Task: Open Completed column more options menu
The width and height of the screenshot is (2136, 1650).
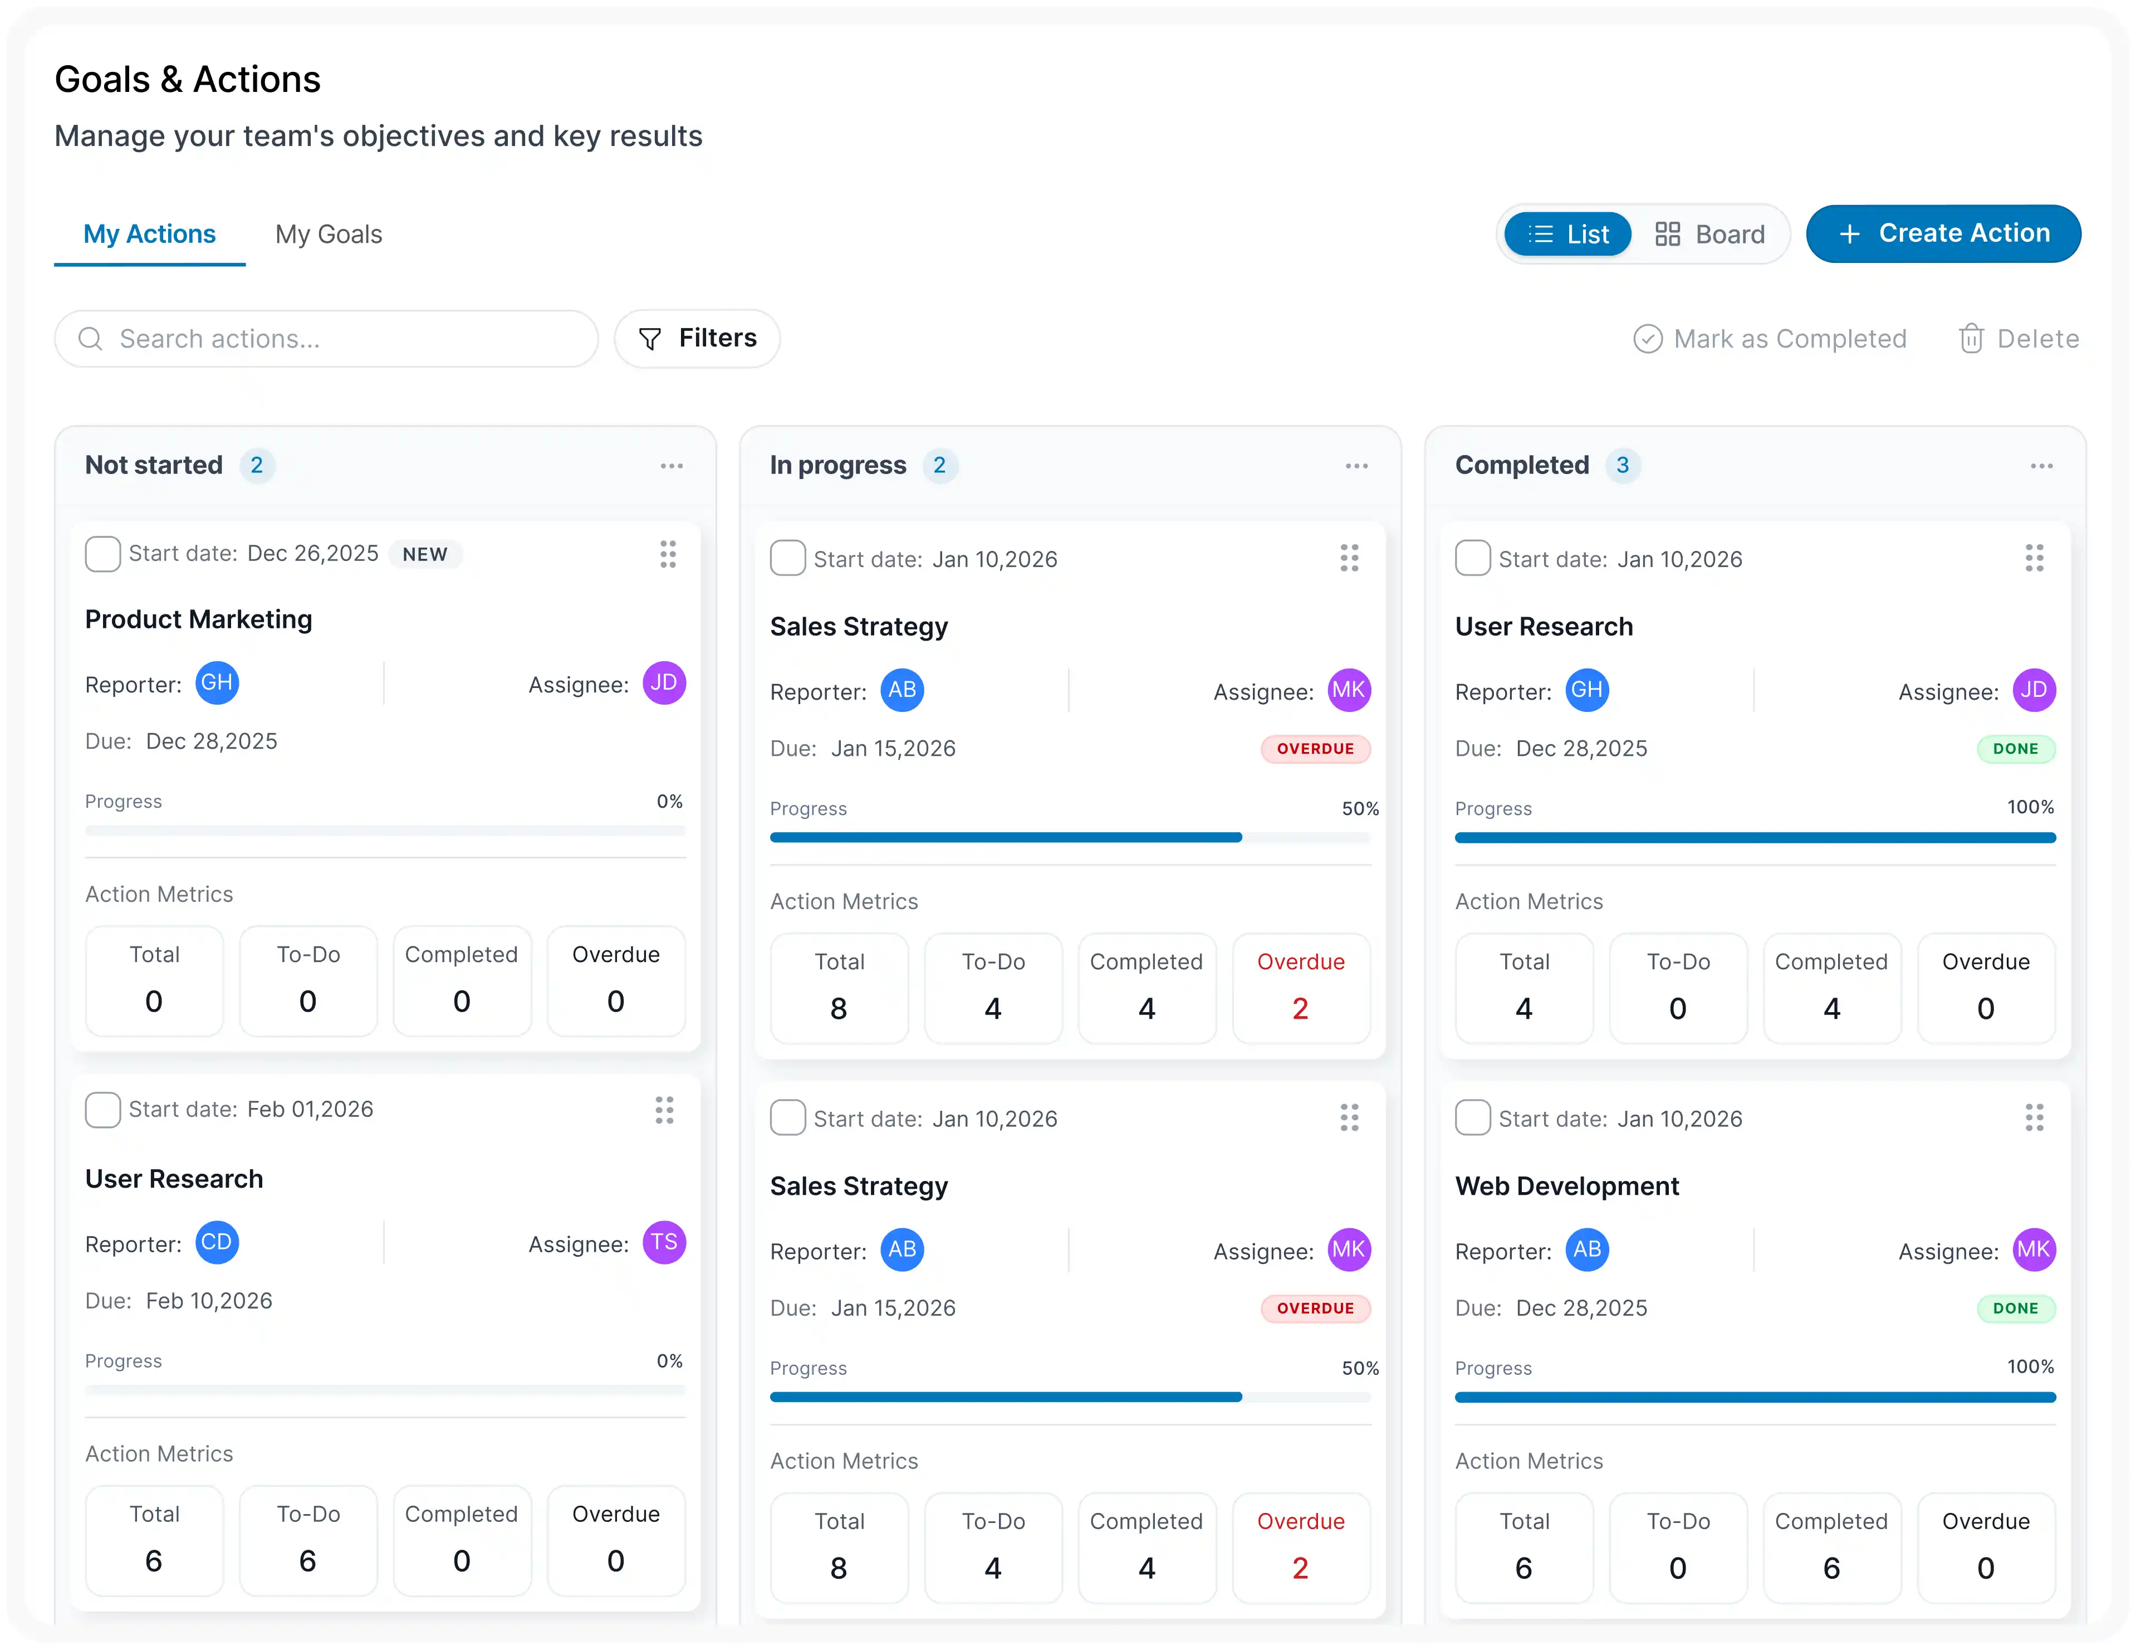Action: (x=2041, y=466)
